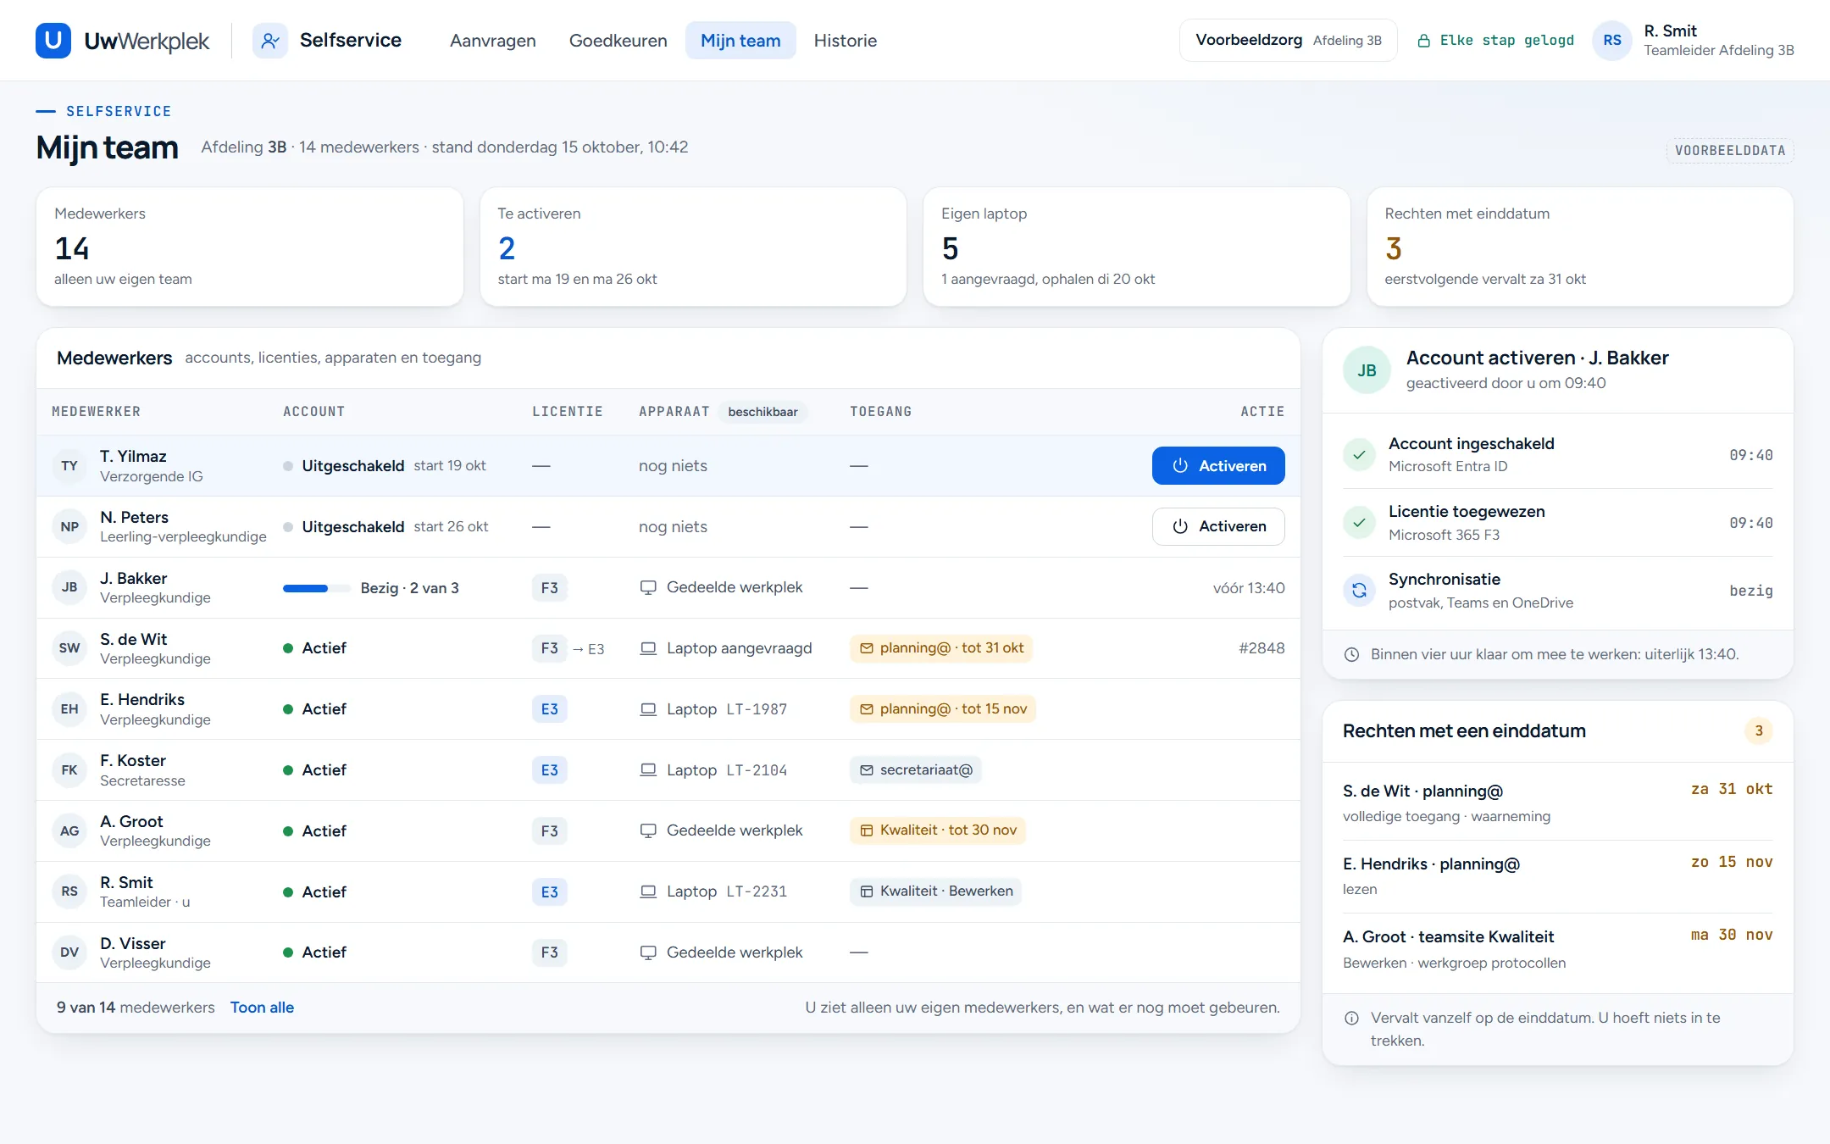Click the TY avatar for T. Yilmaz
Image resolution: width=1830 pixels, height=1144 pixels.
tap(69, 465)
